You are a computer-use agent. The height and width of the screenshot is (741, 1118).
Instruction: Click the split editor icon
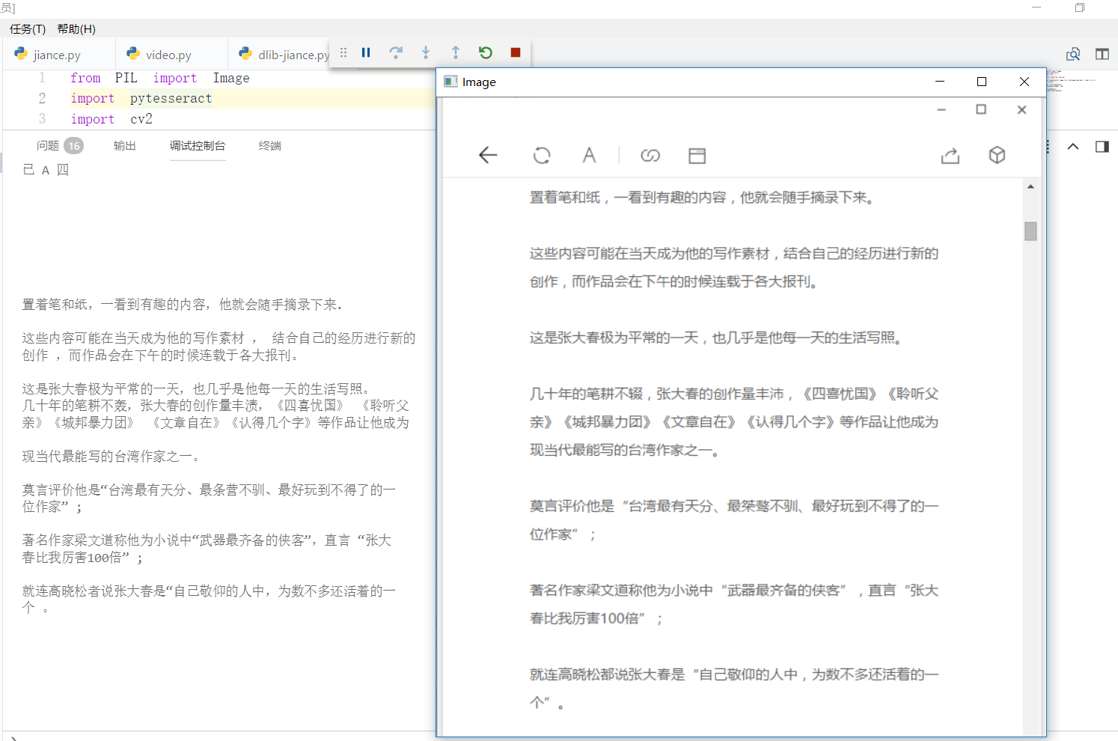pyautogui.click(x=1102, y=54)
